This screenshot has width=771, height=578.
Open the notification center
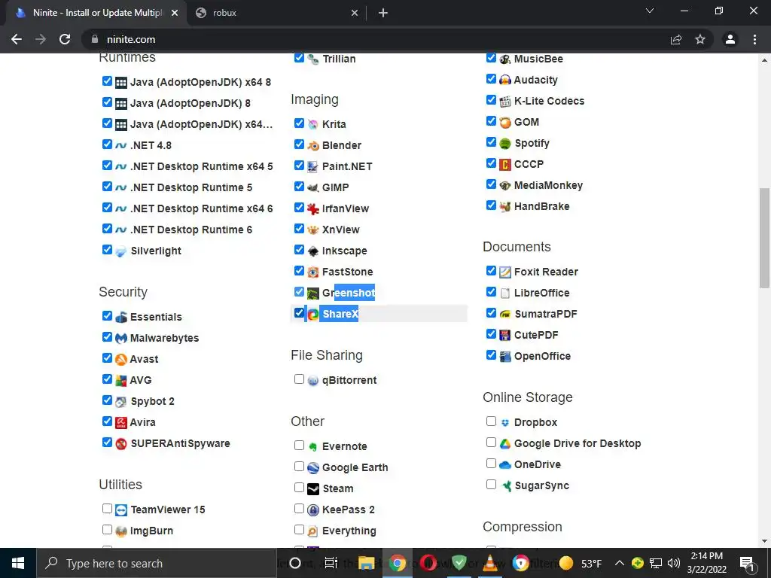pos(747,563)
